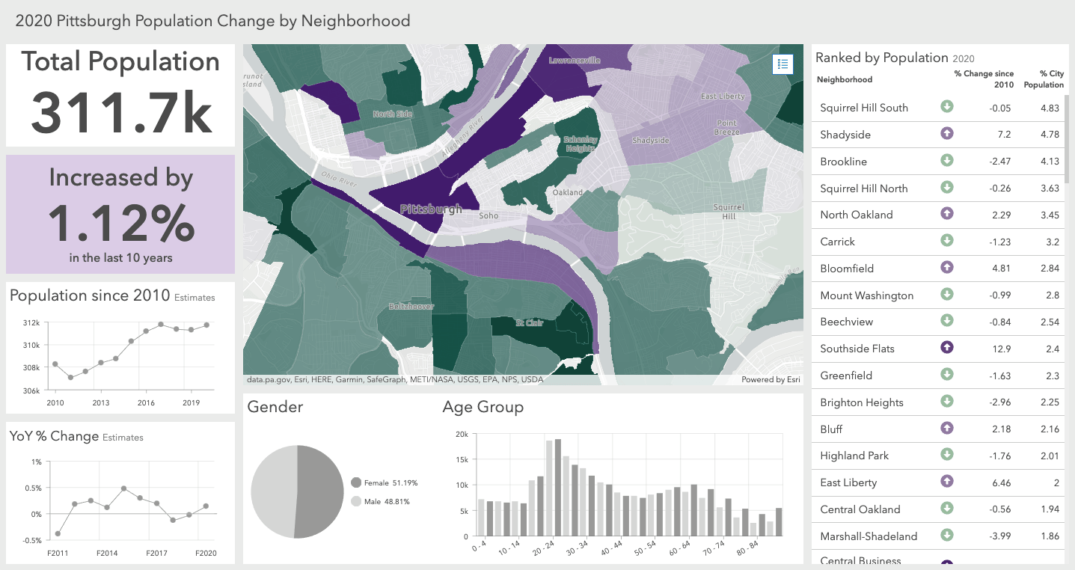
Task: Click the purple increase arrow beside Shadyside
Action: (947, 134)
